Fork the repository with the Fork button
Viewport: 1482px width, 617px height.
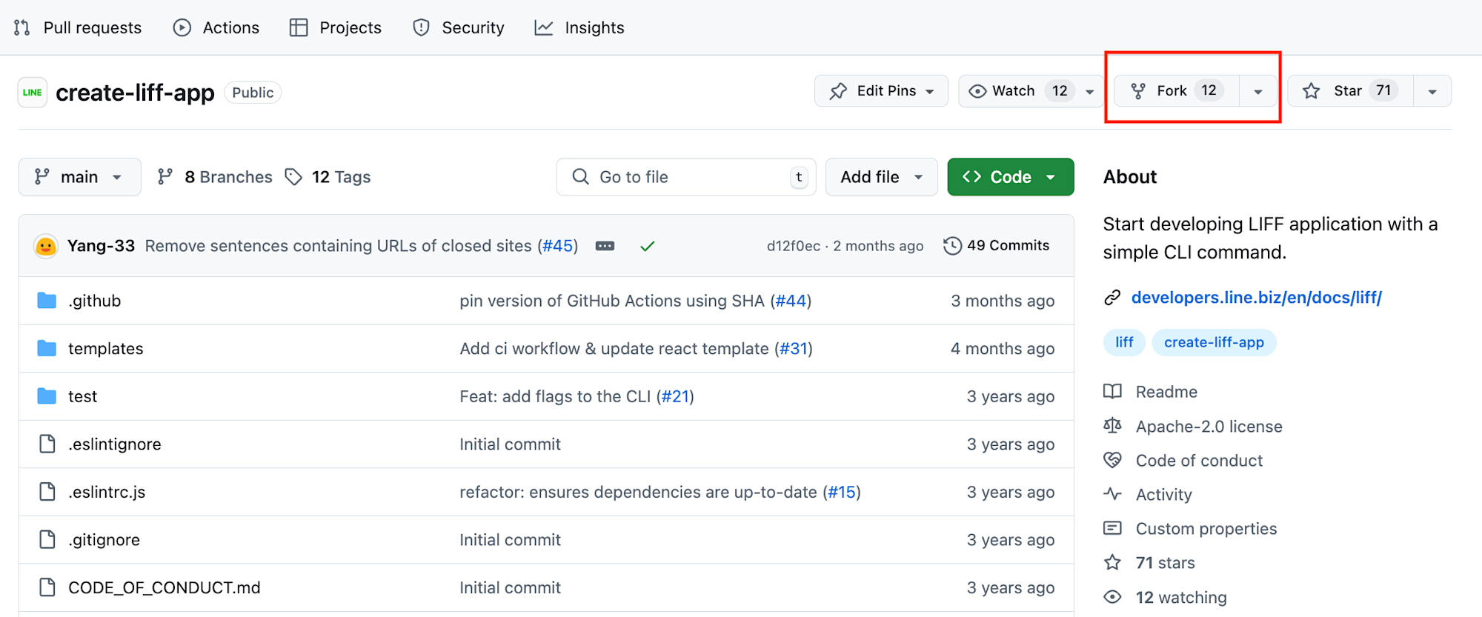(1177, 91)
